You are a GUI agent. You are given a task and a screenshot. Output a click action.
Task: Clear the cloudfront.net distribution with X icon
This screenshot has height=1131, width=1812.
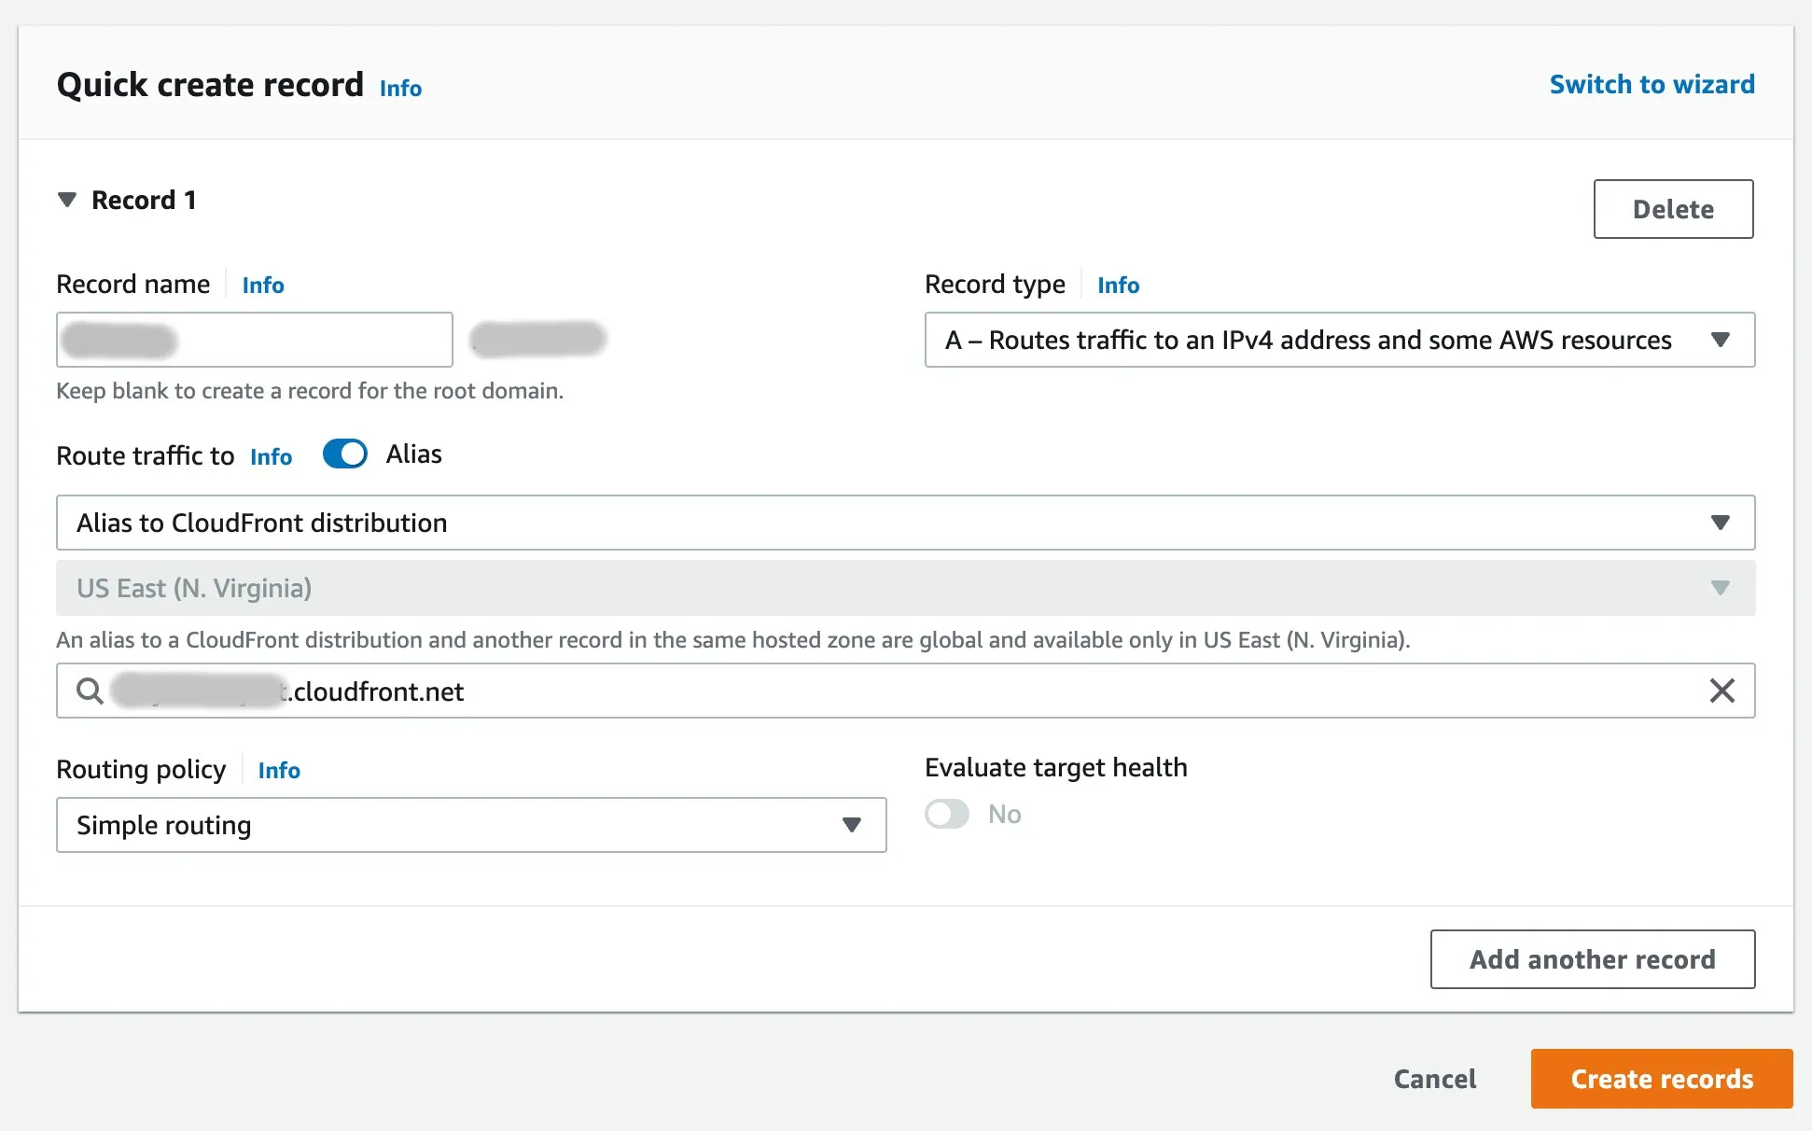tap(1721, 691)
